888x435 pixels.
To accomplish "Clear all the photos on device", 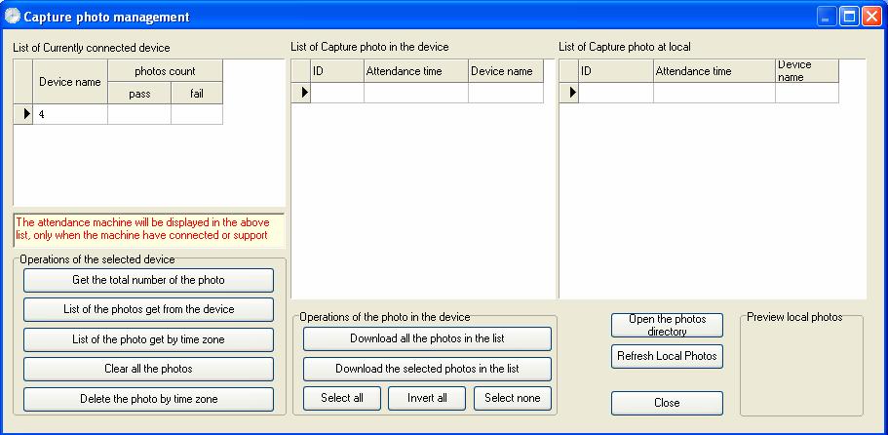I will pyautogui.click(x=148, y=369).
